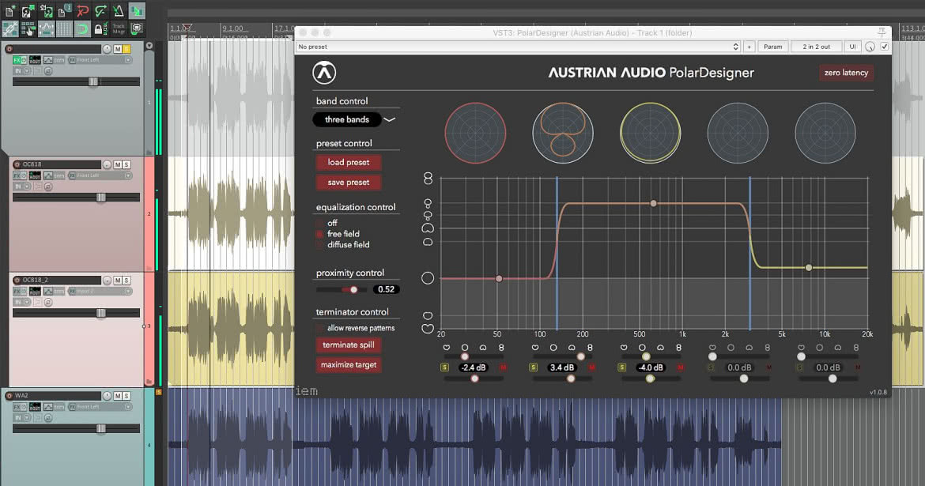Toggle grid lines icon in REAPER toolbar
Viewport: 925px width, 486px height.
point(64,28)
